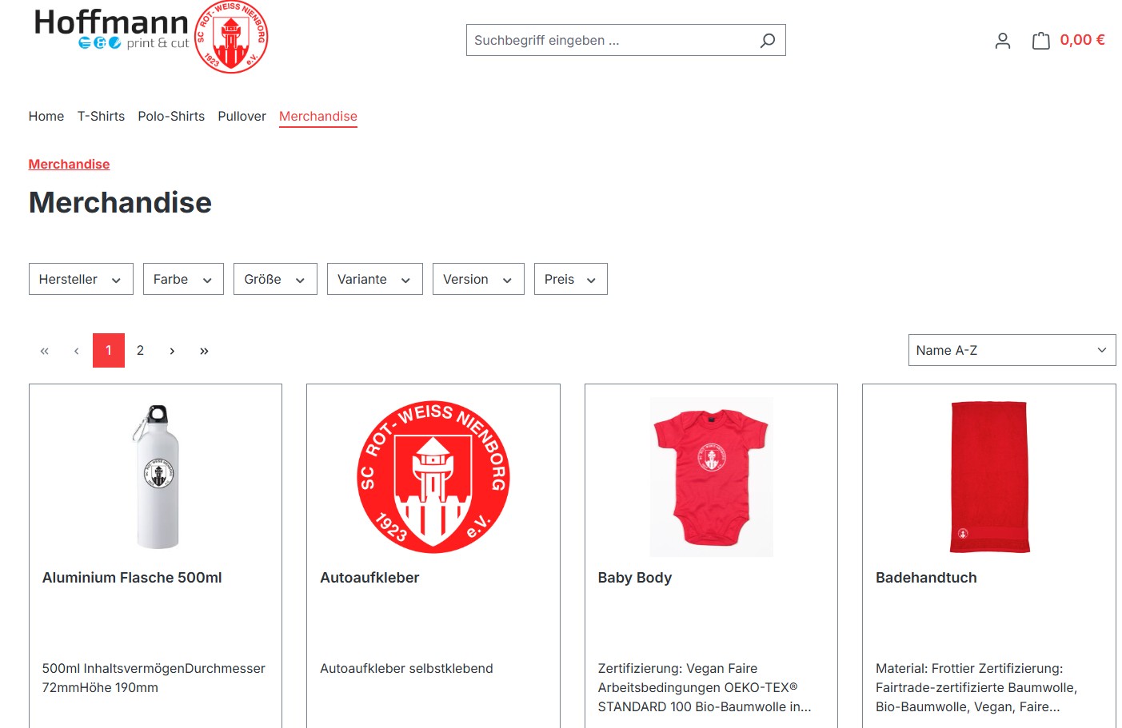Open the user account icon
Image resolution: width=1122 pixels, height=728 pixels.
click(1002, 41)
